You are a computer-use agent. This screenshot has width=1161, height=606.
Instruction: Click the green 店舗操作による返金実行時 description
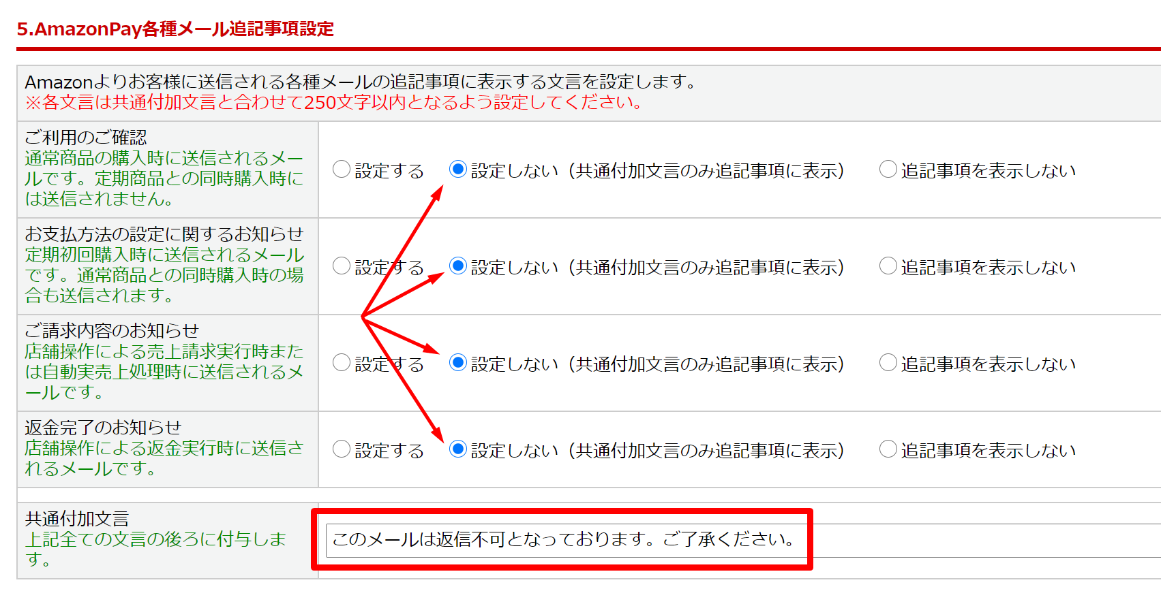(164, 458)
